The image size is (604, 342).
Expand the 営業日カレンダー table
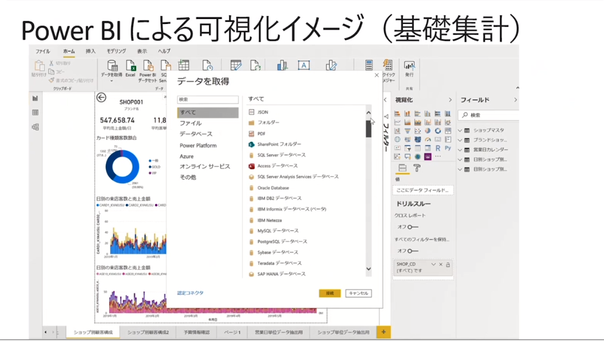[460, 150]
